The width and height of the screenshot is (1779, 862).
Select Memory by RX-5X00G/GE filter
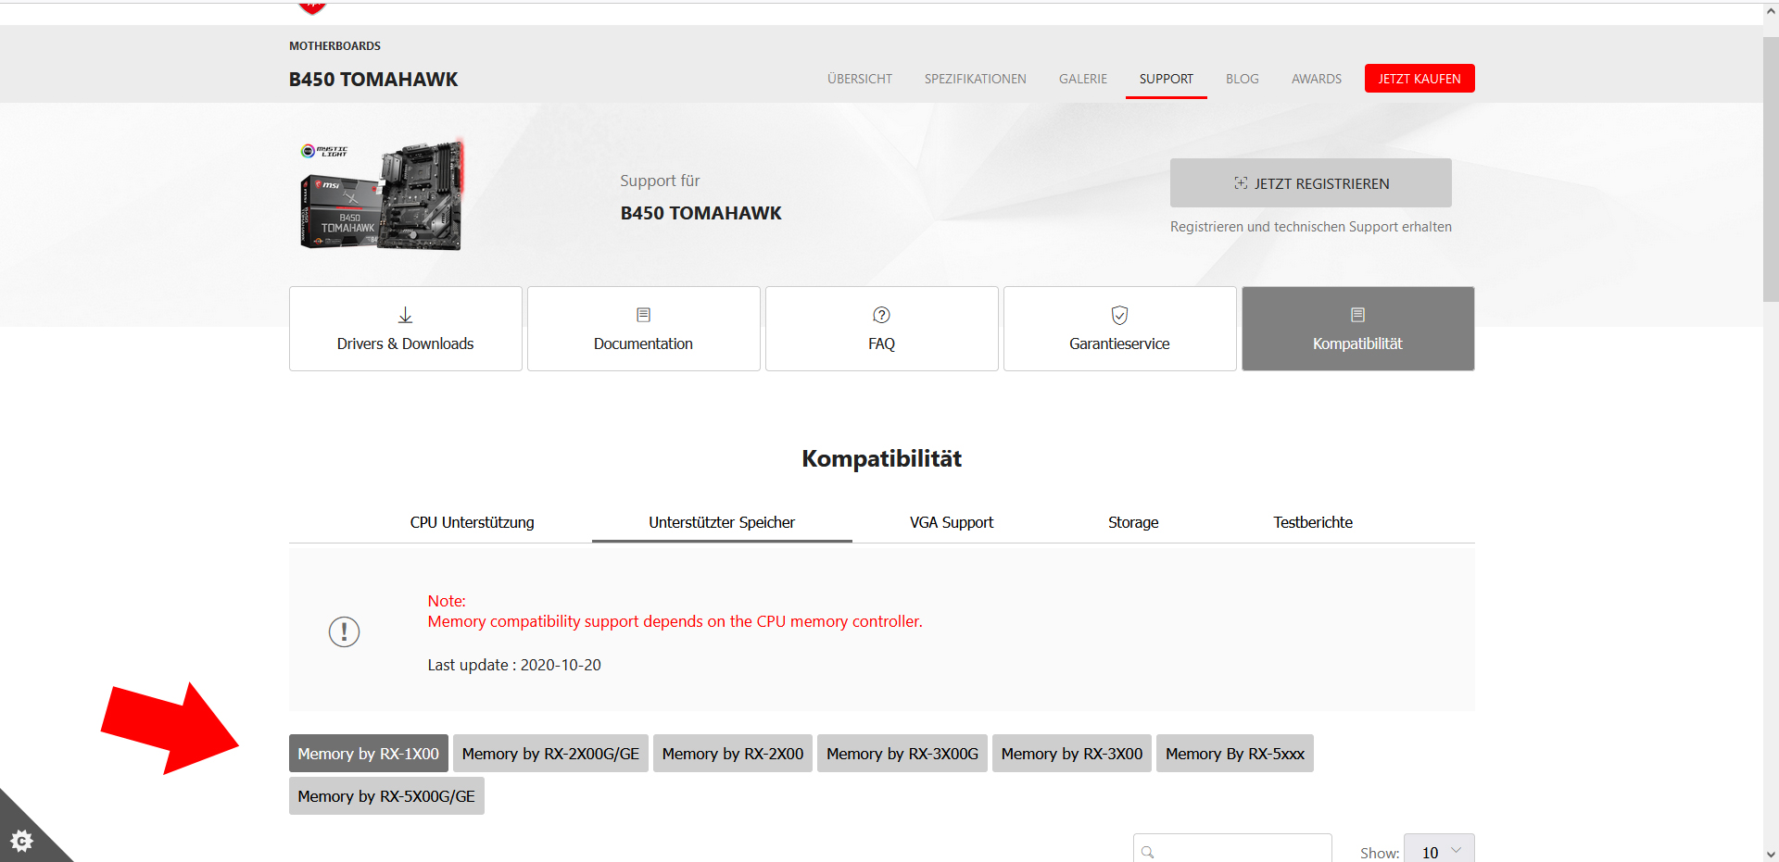pos(386,796)
